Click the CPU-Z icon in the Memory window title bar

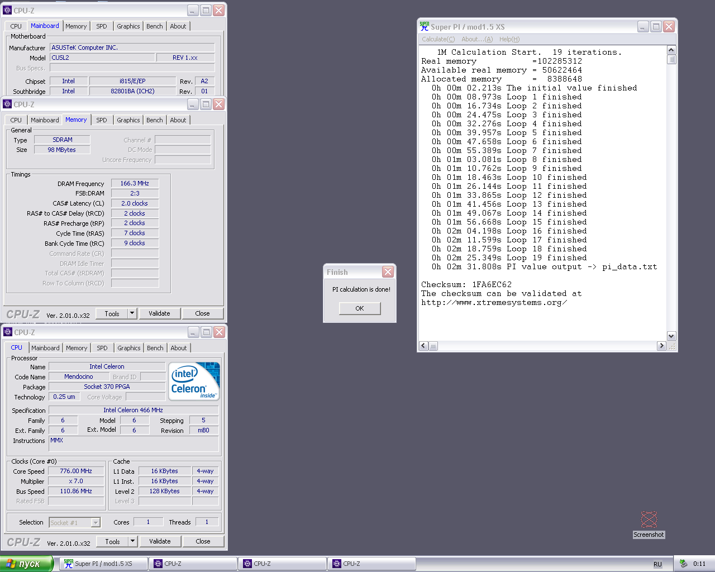(x=8, y=104)
